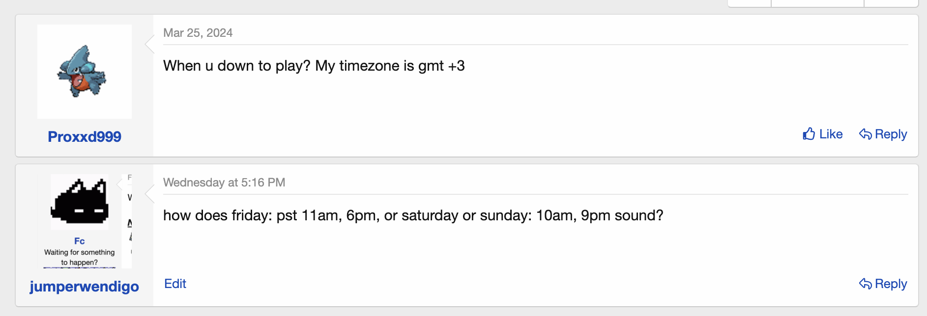Click Reply on jumperwendigo's post
The image size is (927, 316).
[x=891, y=284]
